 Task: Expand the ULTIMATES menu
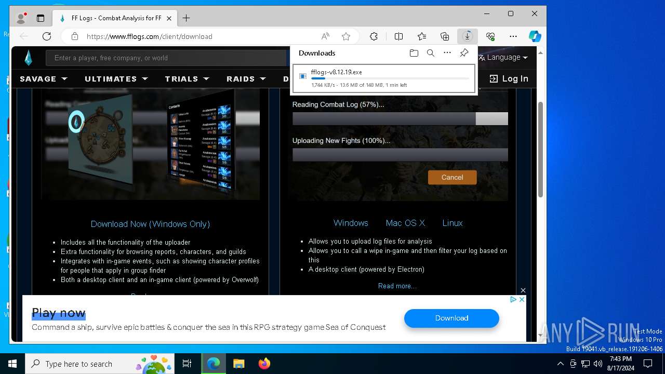coord(116,79)
